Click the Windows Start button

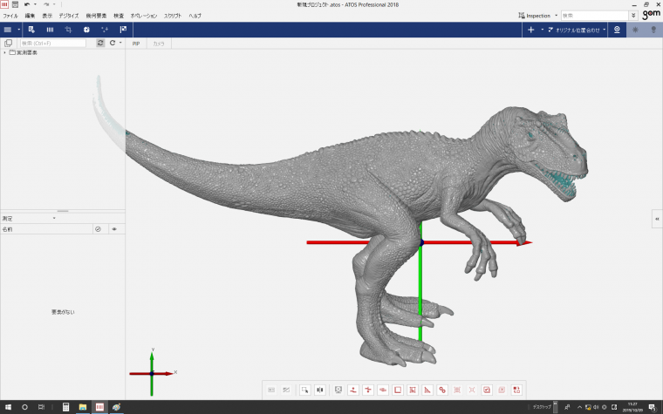pyautogui.click(x=8, y=407)
